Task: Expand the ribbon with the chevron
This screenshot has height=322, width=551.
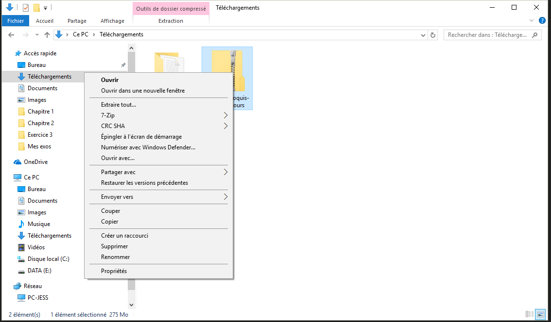Action: pyautogui.click(x=532, y=20)
